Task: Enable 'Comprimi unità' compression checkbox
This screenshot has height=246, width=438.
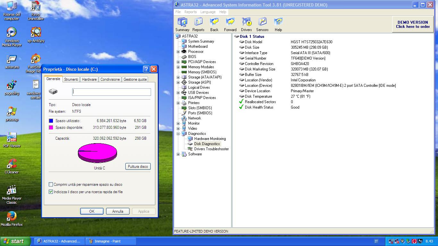Action: point(51,184)
